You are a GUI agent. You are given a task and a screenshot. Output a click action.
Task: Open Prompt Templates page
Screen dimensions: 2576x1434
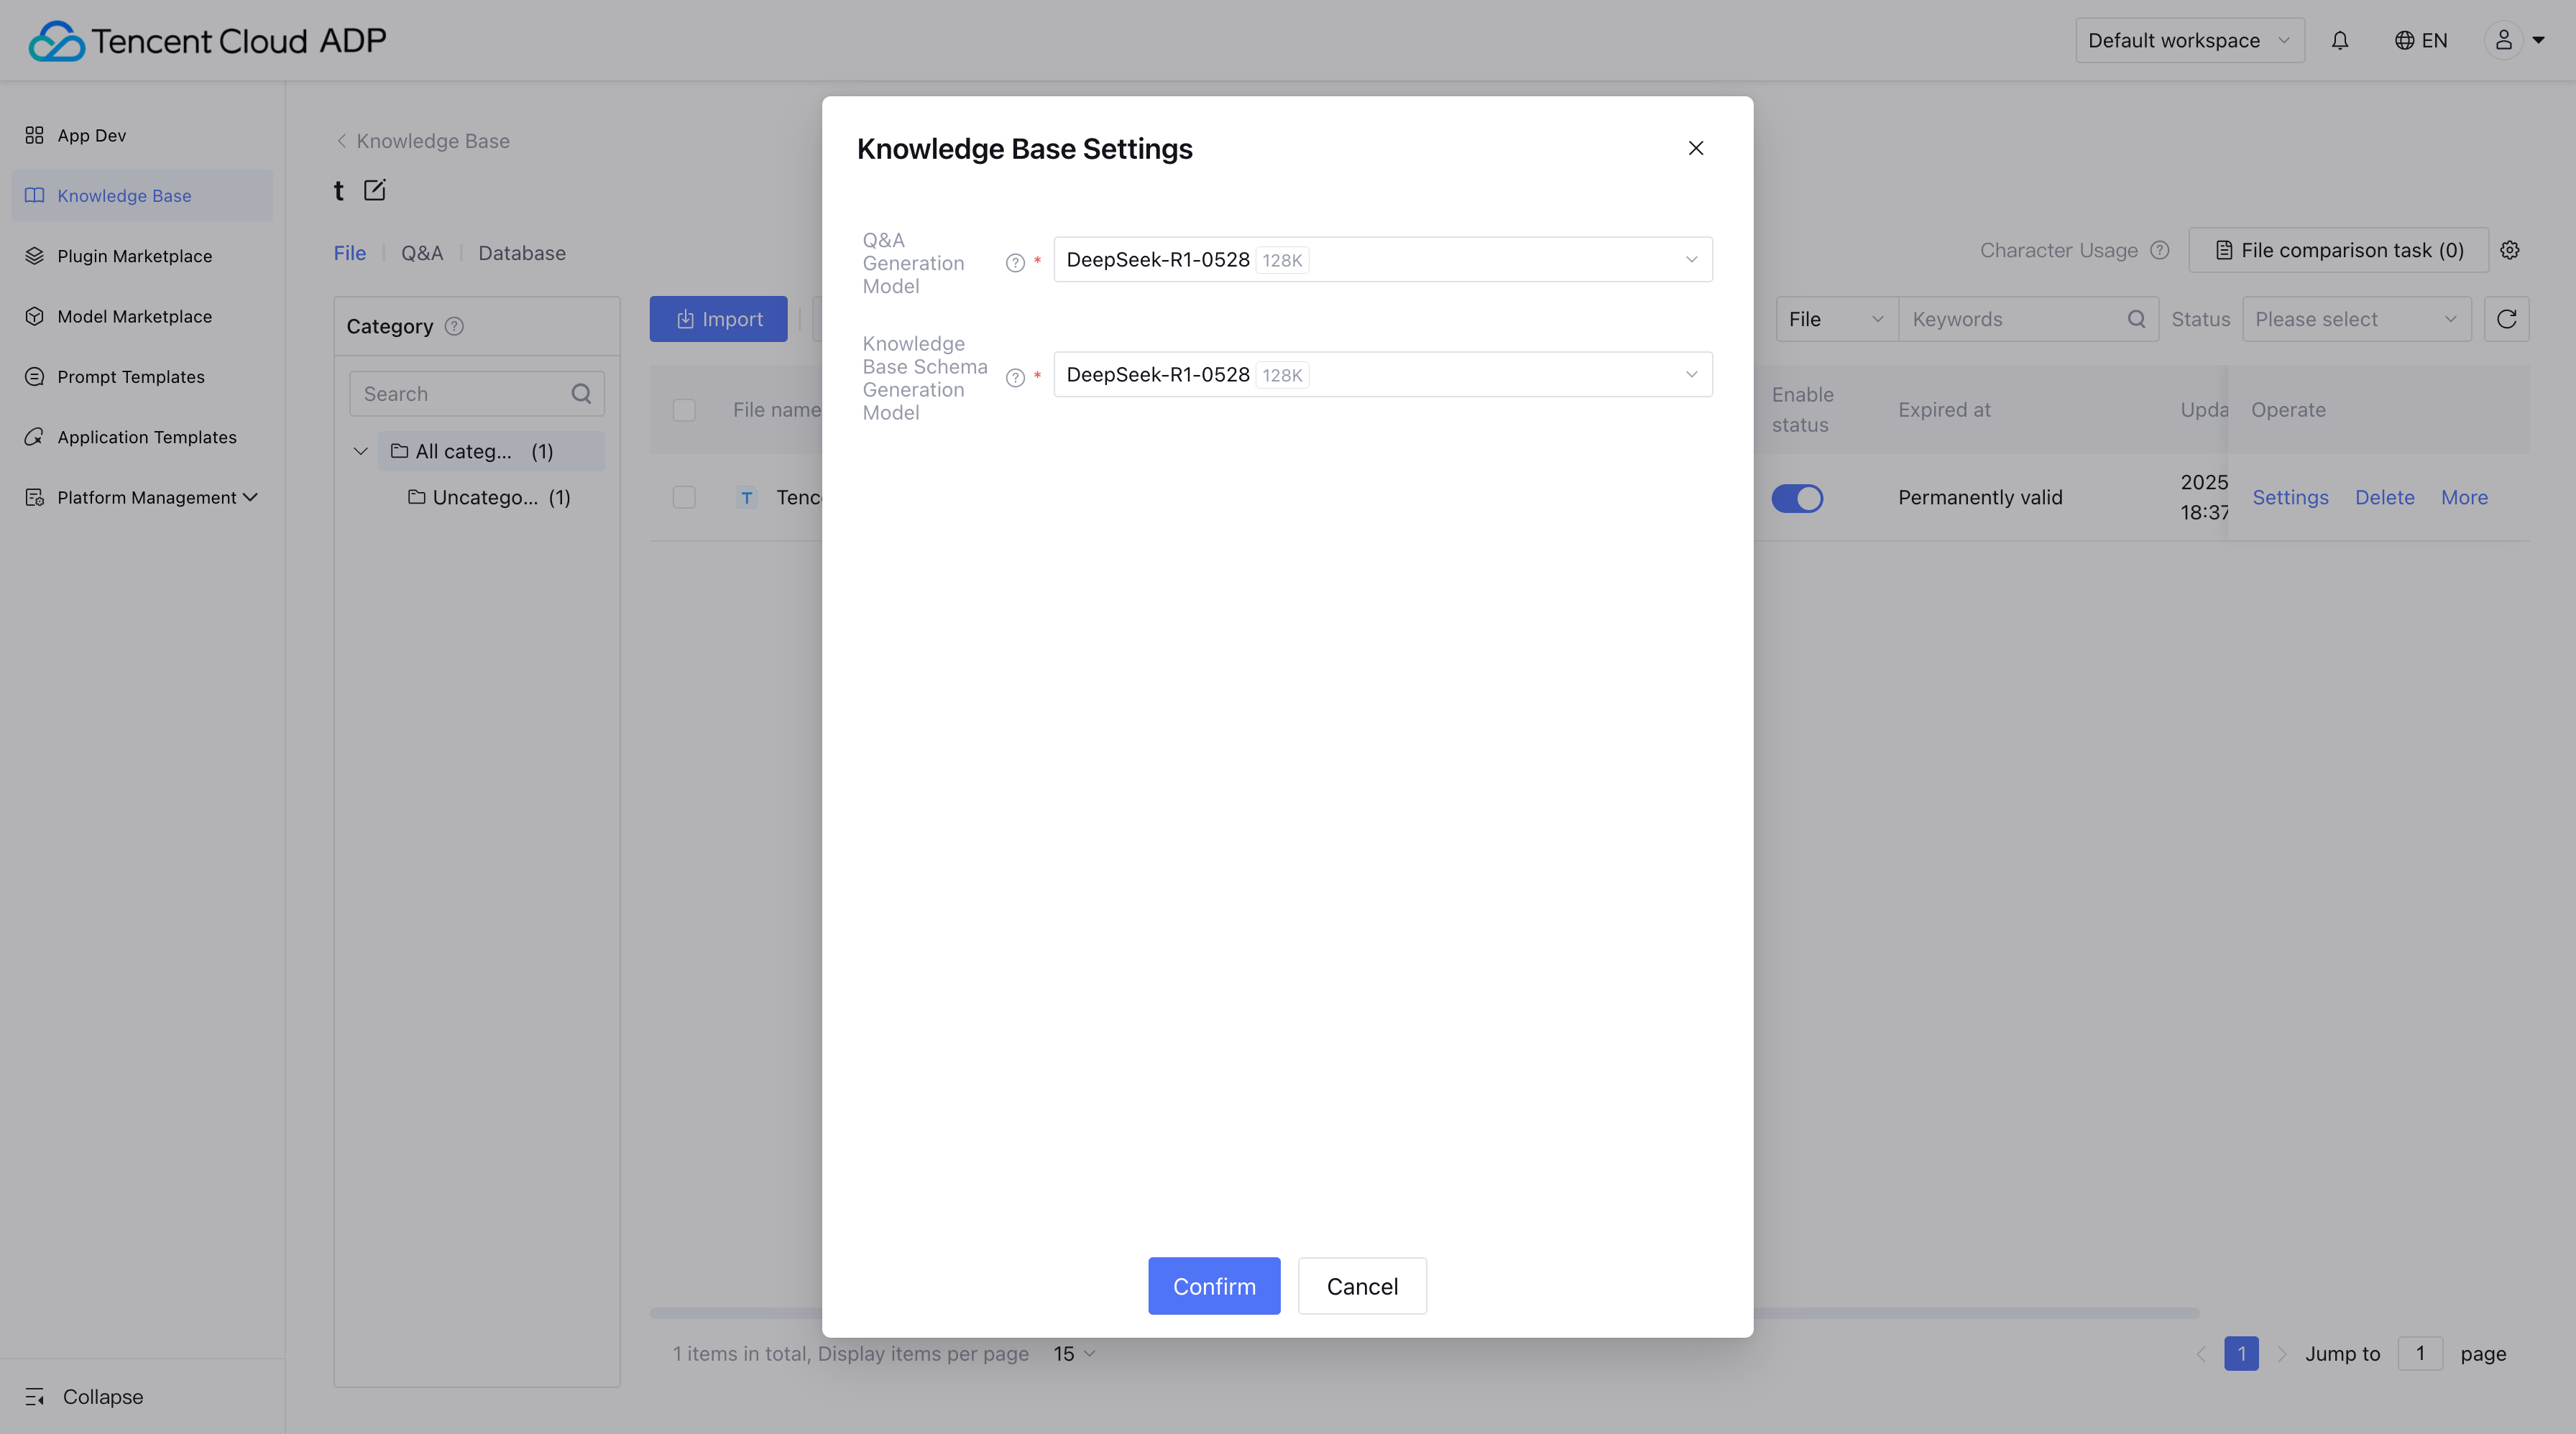point(142,376)
